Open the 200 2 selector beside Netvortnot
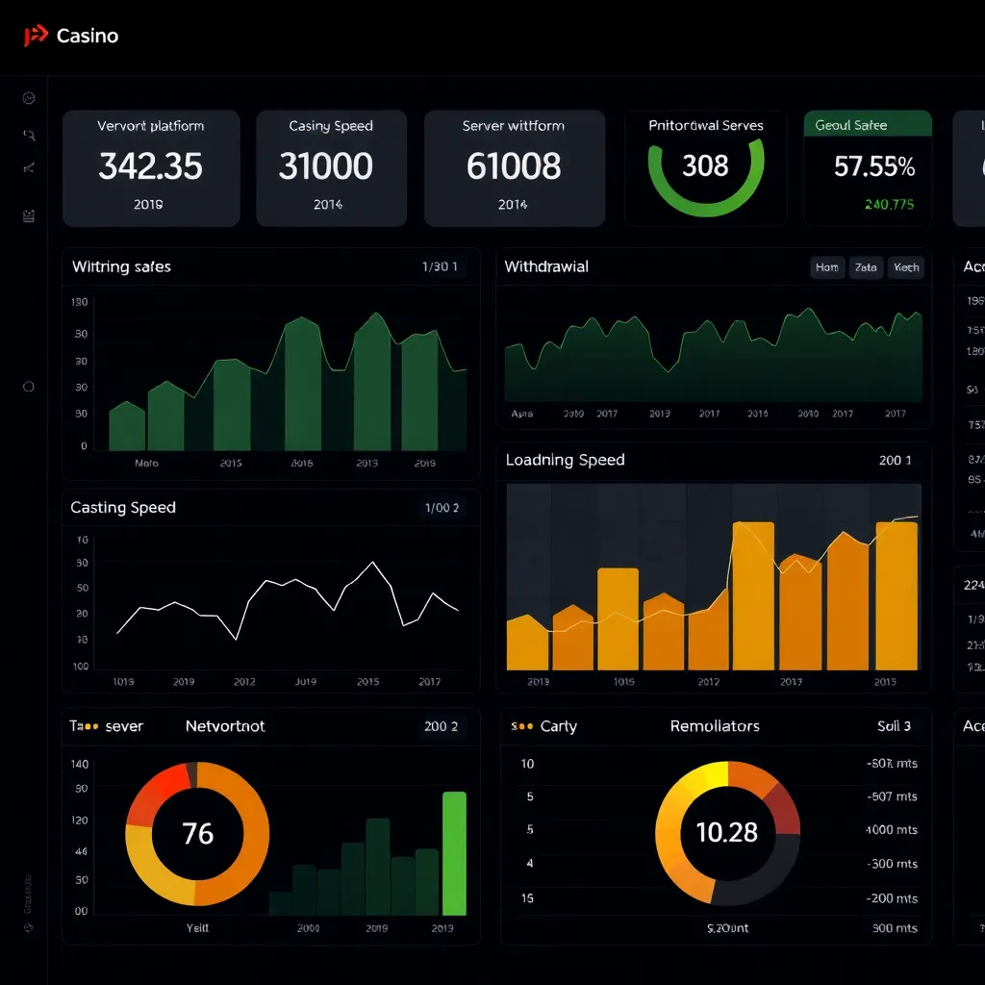The height and width of the screenshot is (985, 985). [x=441, y=726]
